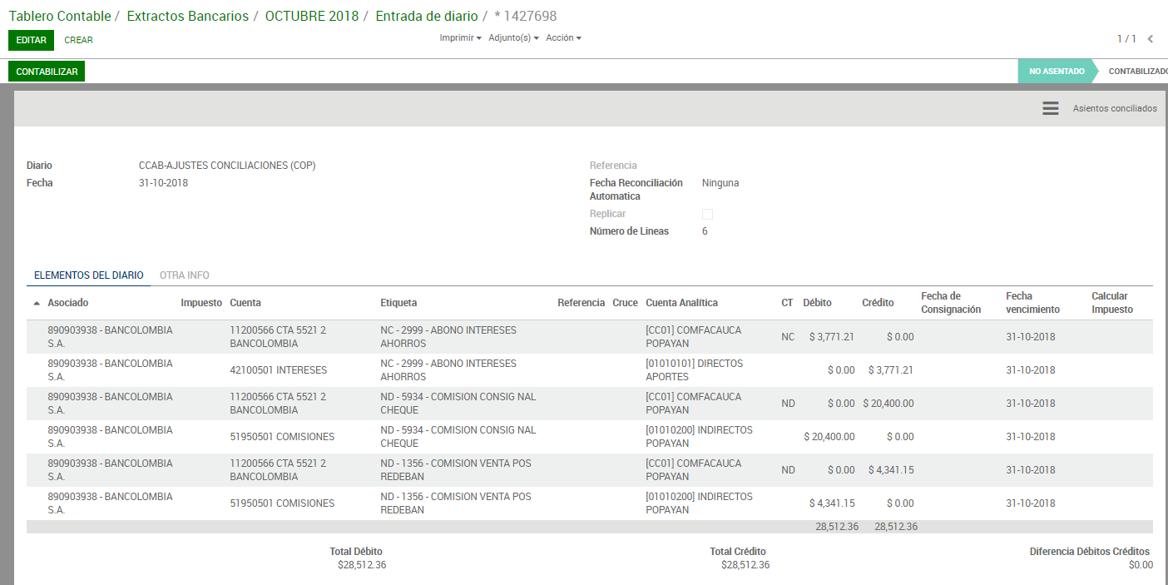Toggle the Replicar checkbox
The width and height of the screenshot is (1168, 585).
(707, 215)
